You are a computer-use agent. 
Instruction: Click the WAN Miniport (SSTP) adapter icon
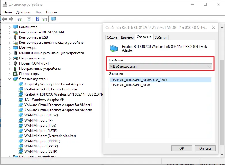pos(21,151)
